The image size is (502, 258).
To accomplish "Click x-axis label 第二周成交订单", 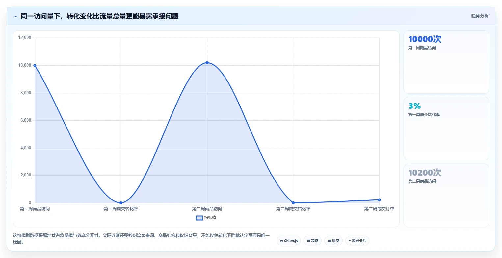I will pyautogui.click(x=379, y=209).
